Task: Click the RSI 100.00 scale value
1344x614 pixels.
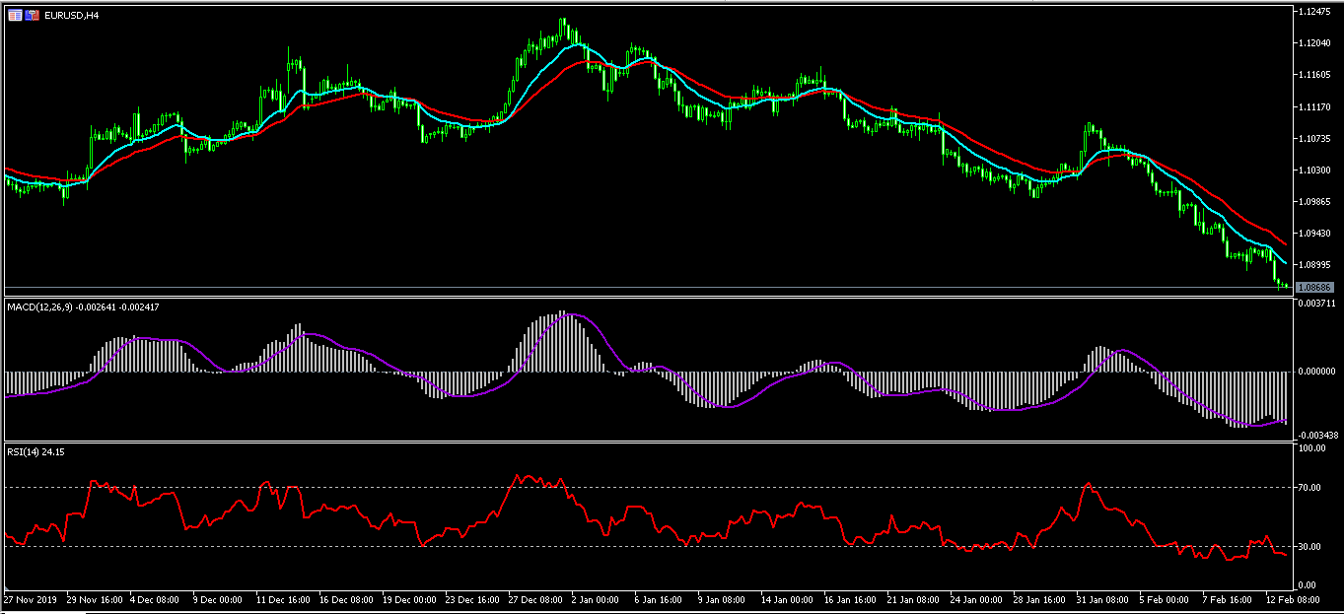Action: 1312,448
